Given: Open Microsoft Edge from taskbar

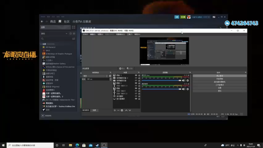Looking at the screenshot, I should coord(77,145).
